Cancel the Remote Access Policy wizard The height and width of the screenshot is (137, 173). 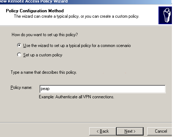point(160,131)
